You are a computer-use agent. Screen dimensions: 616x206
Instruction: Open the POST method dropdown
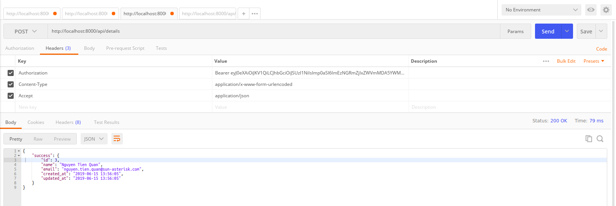click(x=25, y=32)
